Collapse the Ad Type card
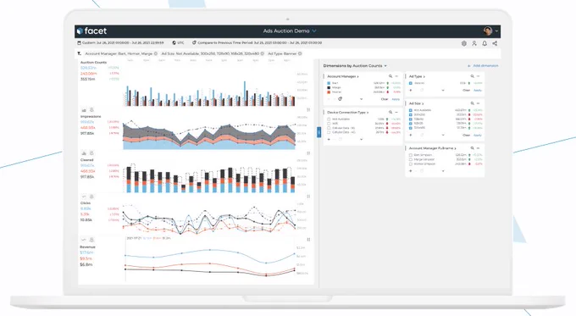The image size is (576, 316). (x=478, y=76)
